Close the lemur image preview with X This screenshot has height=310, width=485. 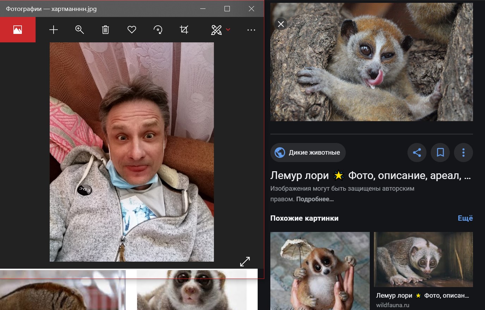pyautogui.click(x=281, y=24)
